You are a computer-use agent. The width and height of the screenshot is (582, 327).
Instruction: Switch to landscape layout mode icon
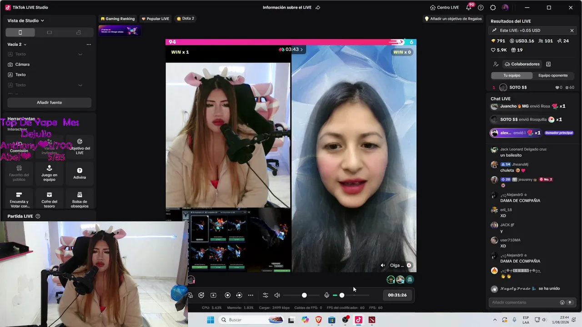point(50,32)
